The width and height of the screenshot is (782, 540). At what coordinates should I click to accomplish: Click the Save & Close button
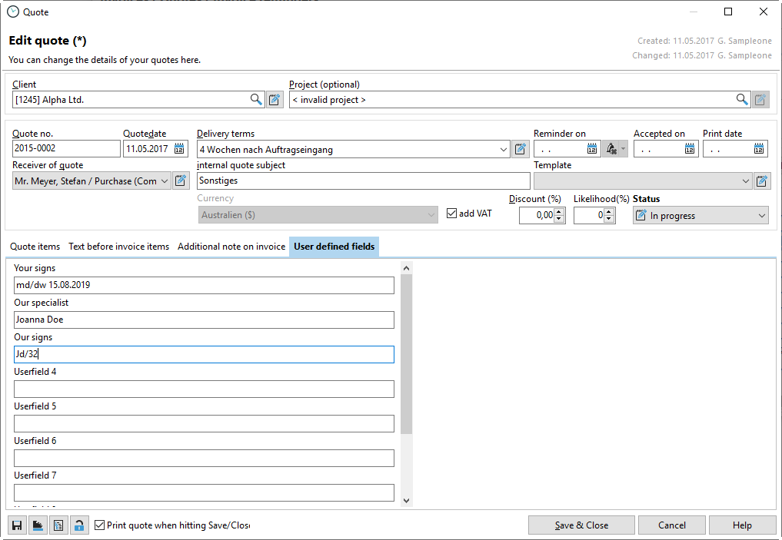click(x=581, y=525)
